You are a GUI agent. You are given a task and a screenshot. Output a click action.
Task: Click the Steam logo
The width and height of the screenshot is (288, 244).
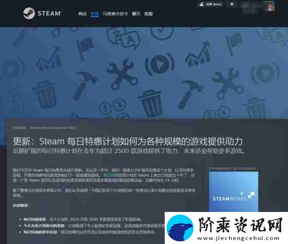click(42, 13)
